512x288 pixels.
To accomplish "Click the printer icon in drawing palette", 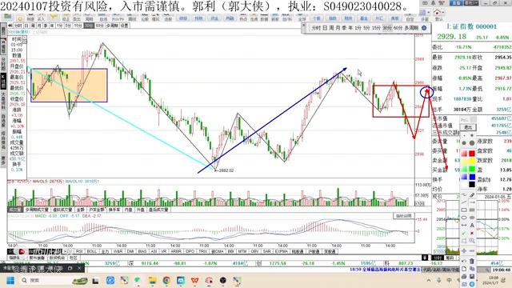I will (x=464, y=277).
